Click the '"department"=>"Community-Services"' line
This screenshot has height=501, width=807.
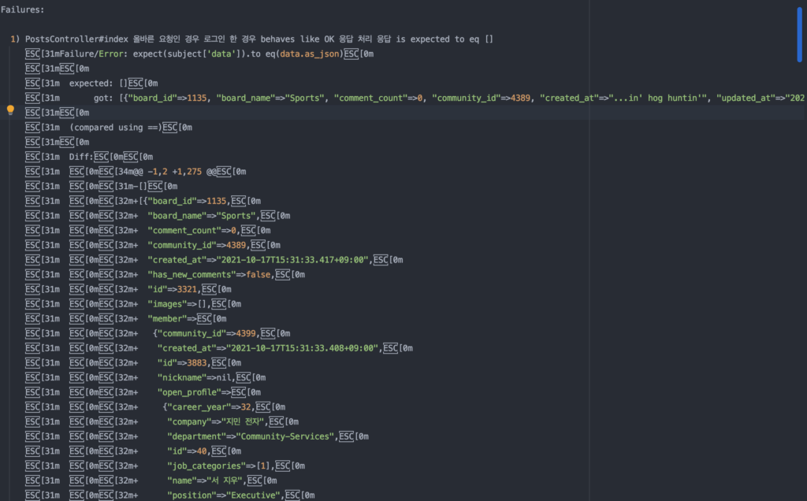click(196, 436)
